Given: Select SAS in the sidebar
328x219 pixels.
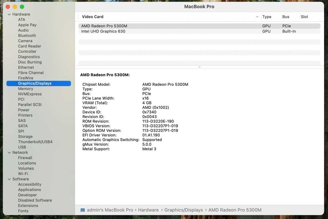Looking at the screenshot, I should tap(22, 121).
